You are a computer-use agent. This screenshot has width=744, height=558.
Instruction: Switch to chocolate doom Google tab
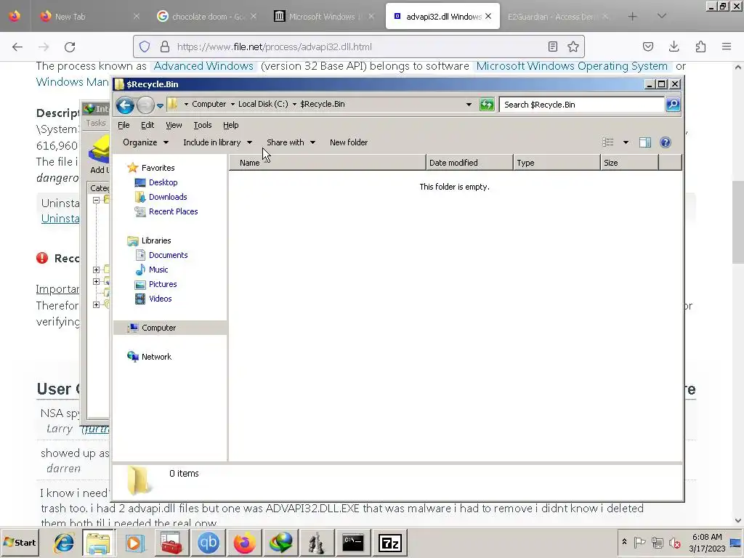coord(206,17)
